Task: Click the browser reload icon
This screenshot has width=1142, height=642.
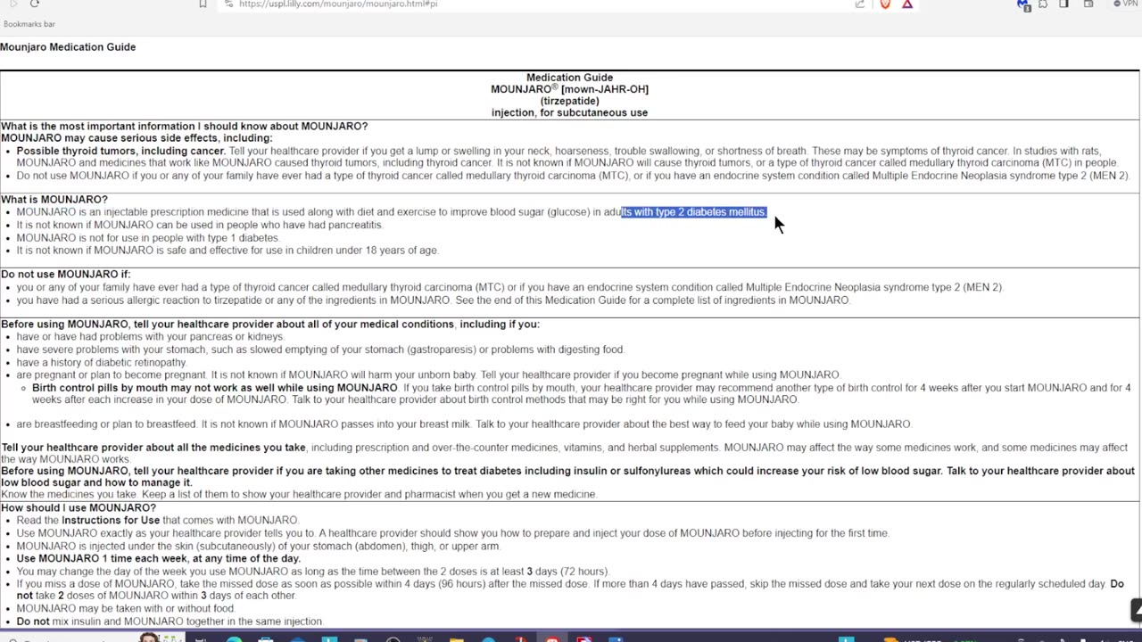Action: [35, 4]
